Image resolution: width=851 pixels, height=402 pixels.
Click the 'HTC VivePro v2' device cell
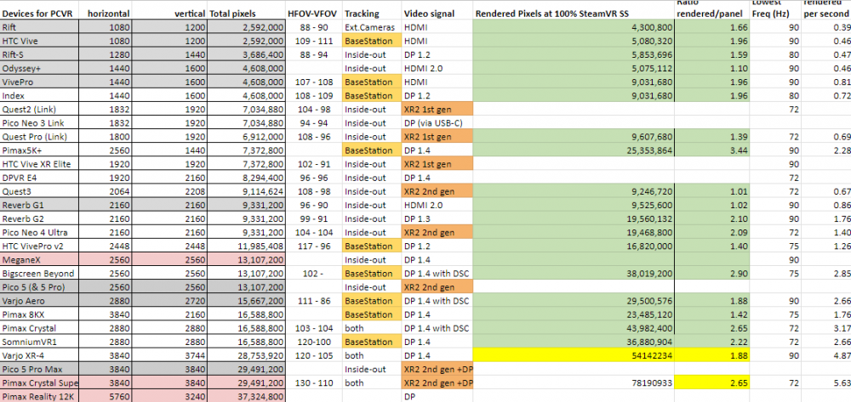(39, 246)
